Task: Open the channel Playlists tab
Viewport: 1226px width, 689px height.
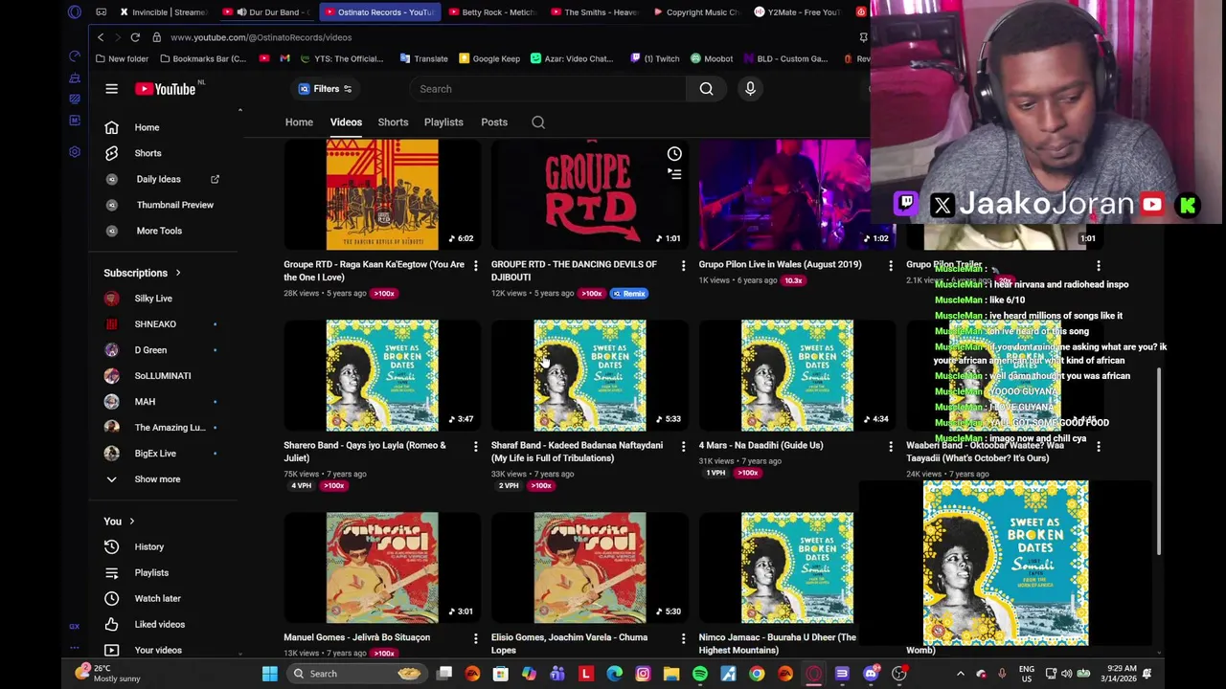Action: 443,122
